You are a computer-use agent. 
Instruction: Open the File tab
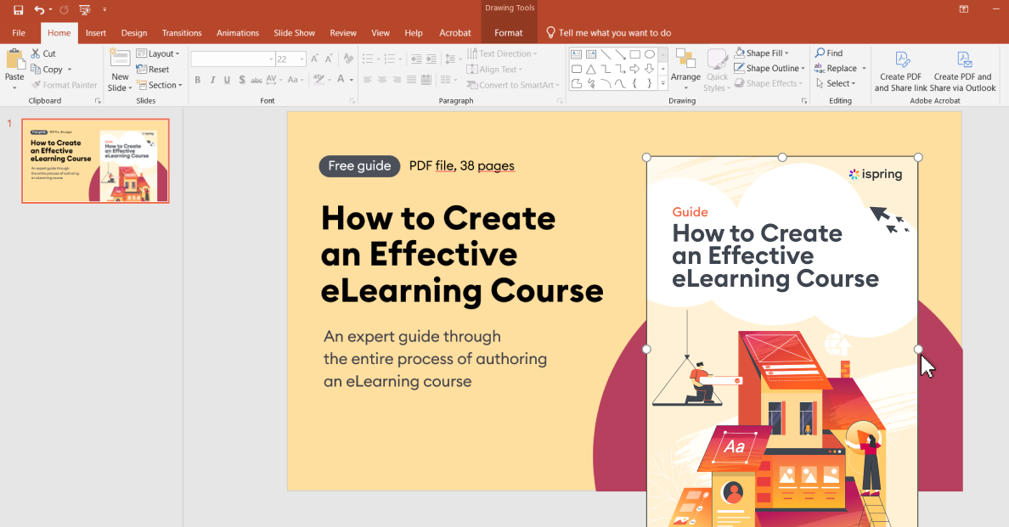pyautogui.click(x=19, y=33)
